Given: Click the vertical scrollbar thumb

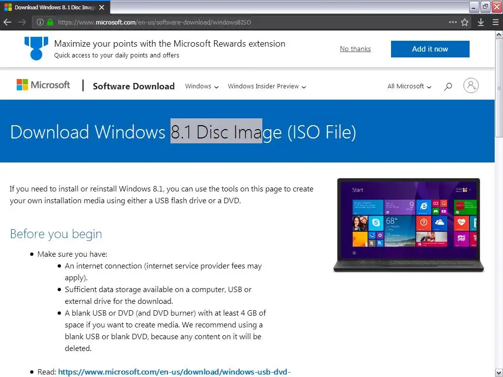Looking at the screenshot, I should 499,87.
